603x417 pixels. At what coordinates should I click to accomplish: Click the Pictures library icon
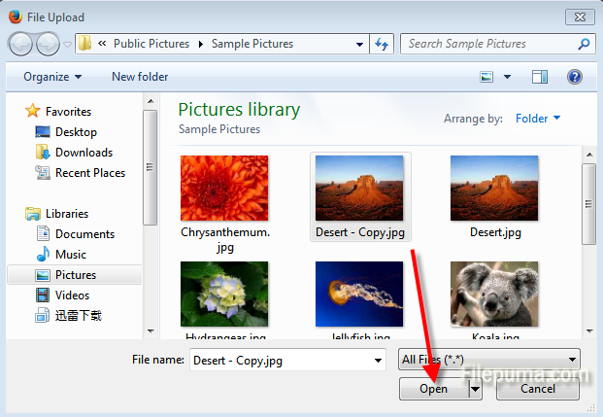pos(43,275)
